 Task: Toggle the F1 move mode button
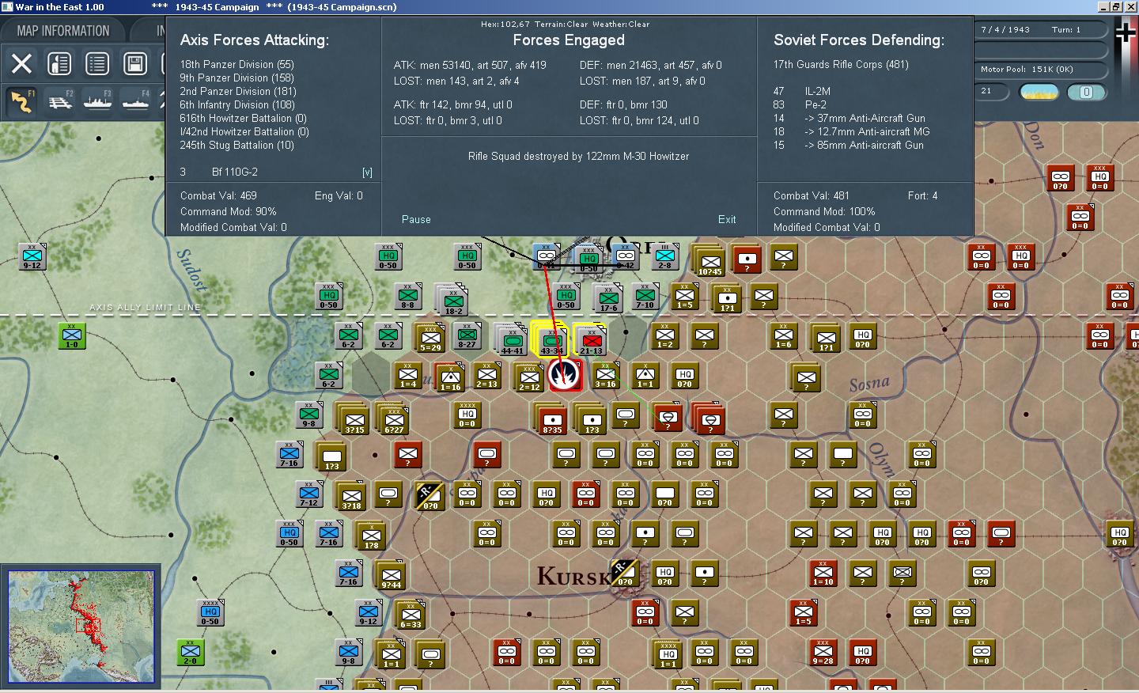(22, 101)
